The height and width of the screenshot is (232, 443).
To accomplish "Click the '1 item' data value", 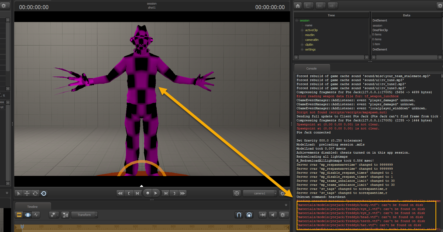I will (x=376, y=44).
